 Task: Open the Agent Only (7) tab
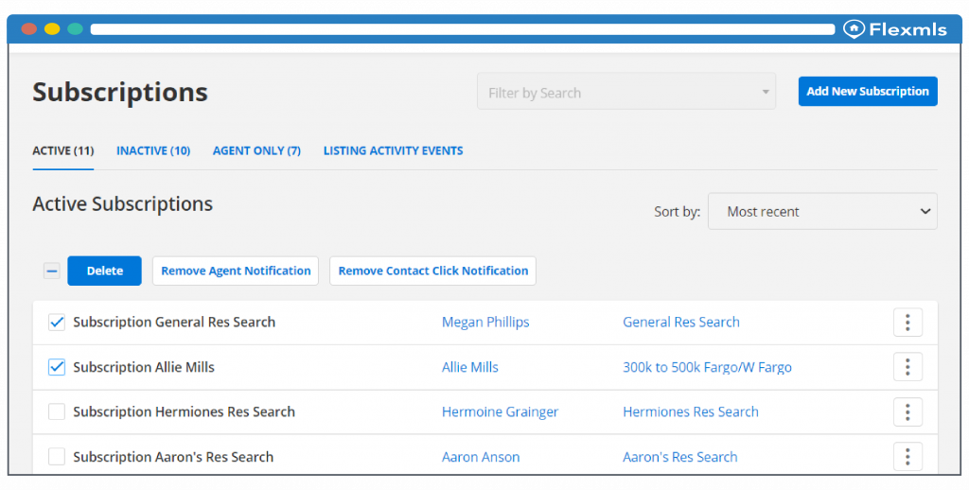(256, 150)
